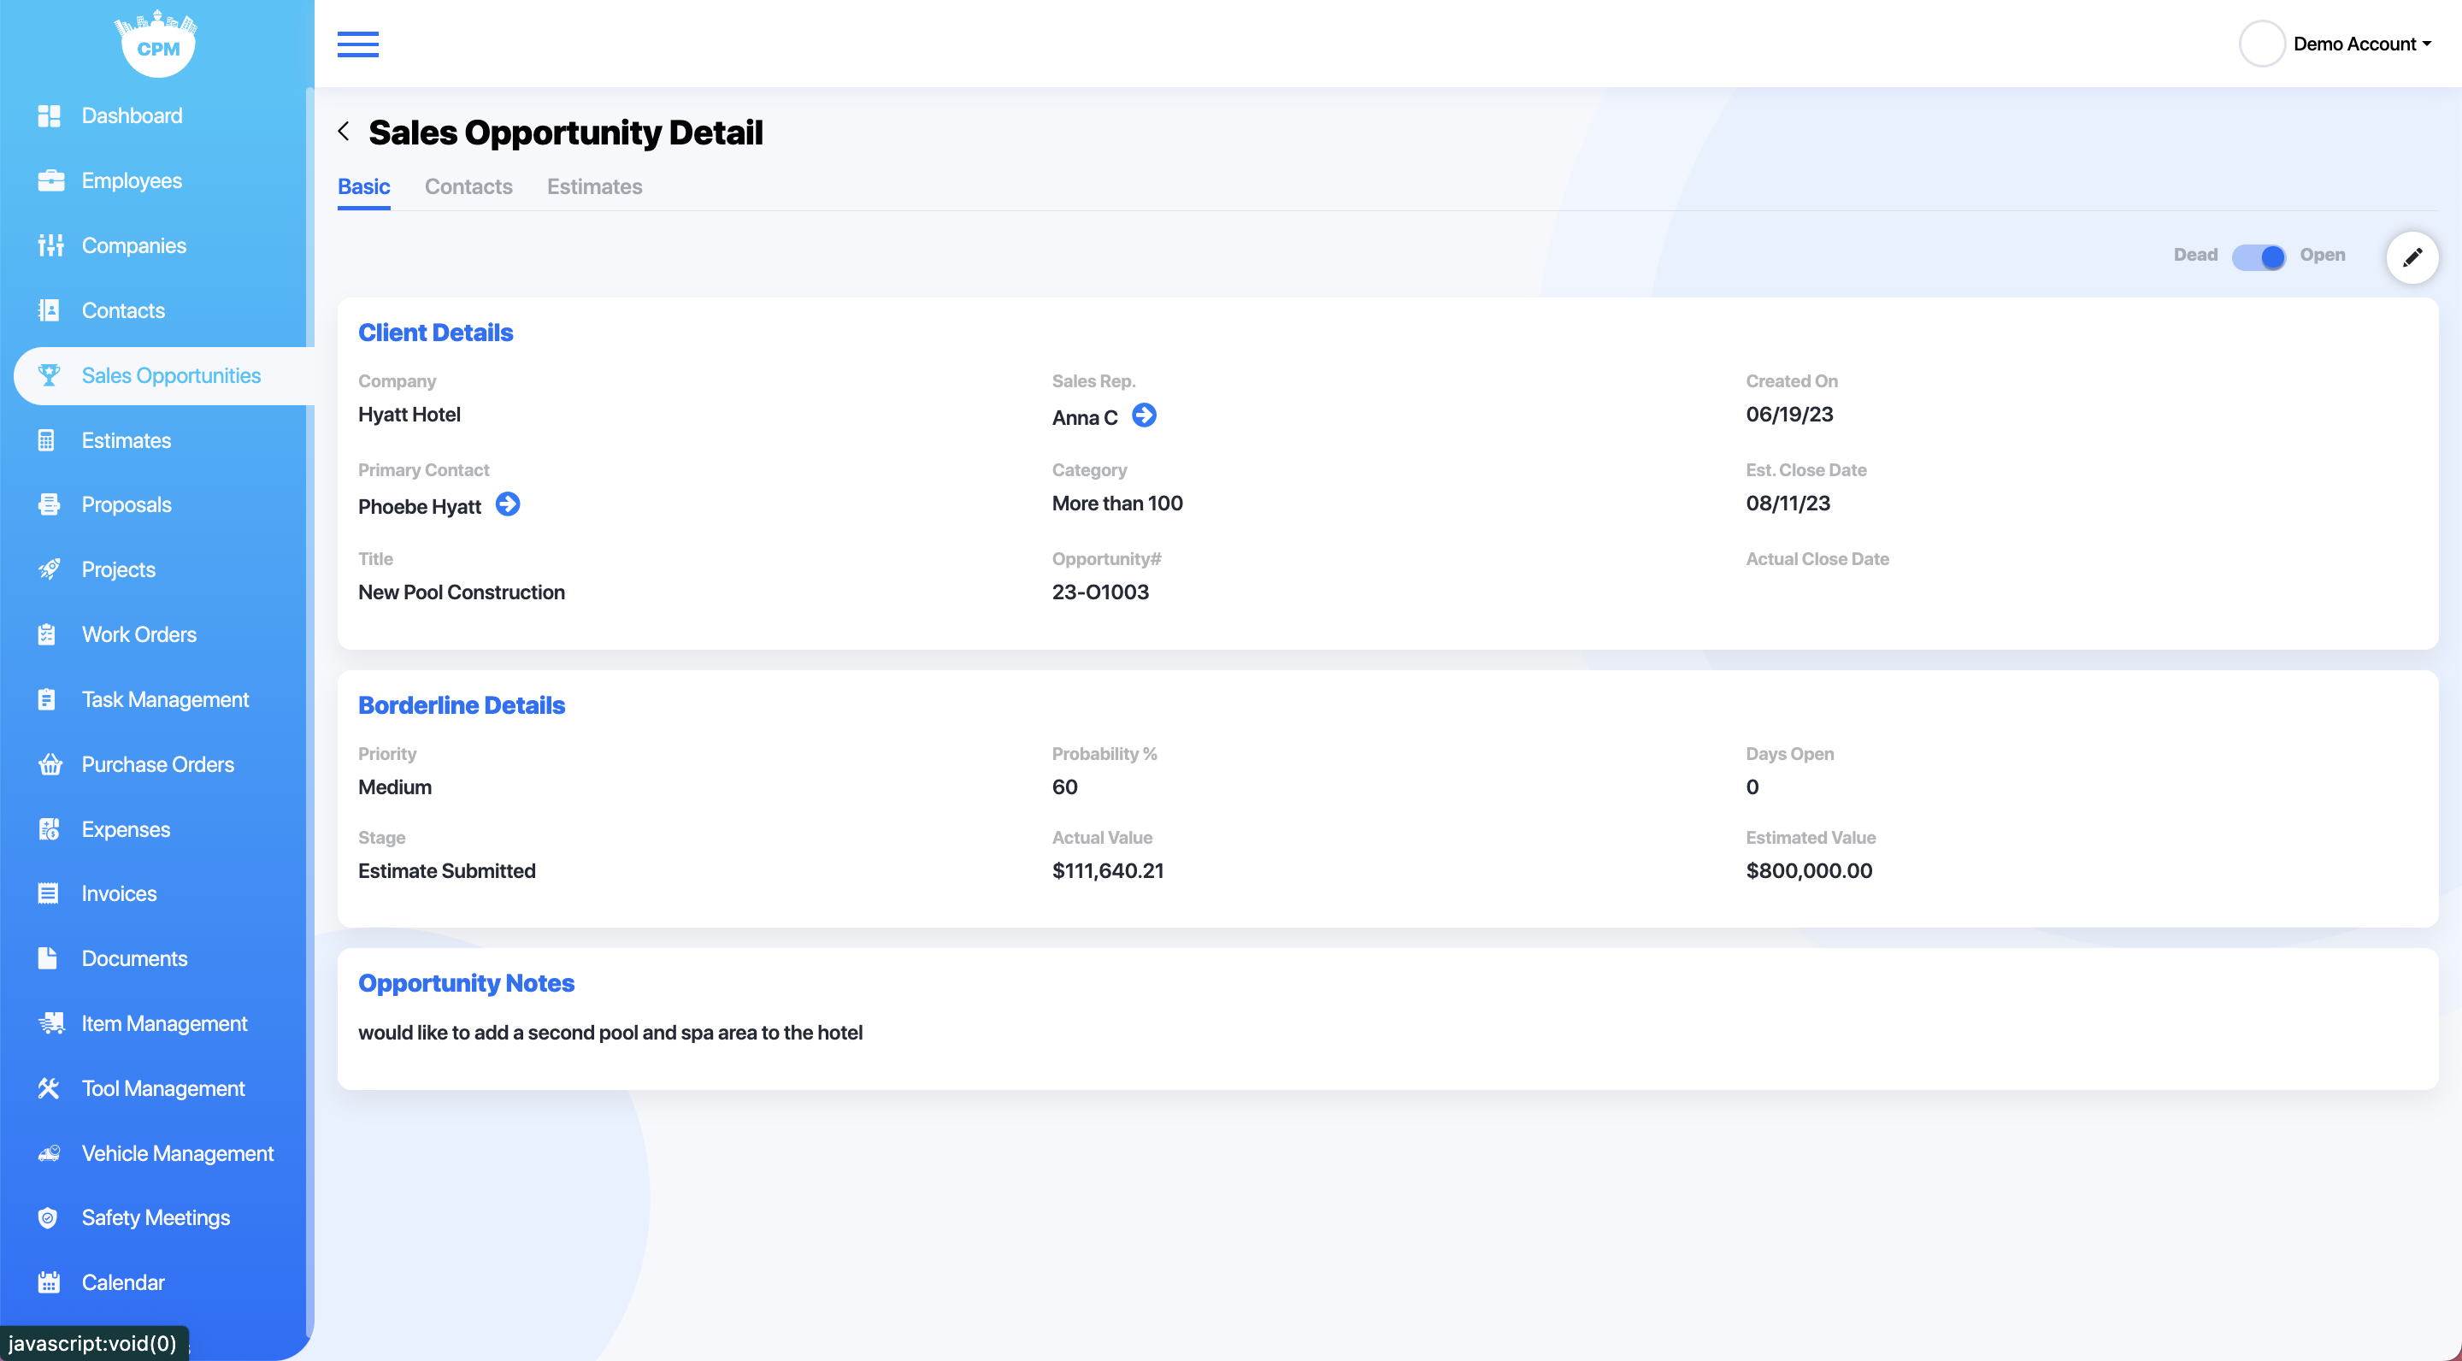Click the New Pool Construction title
The image size is (2462, 1361).
pos(462,592)
